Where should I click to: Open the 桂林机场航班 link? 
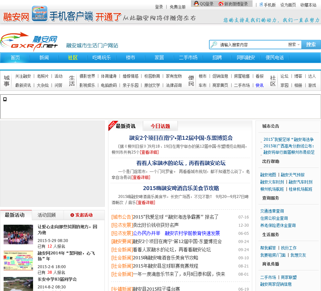301,189
